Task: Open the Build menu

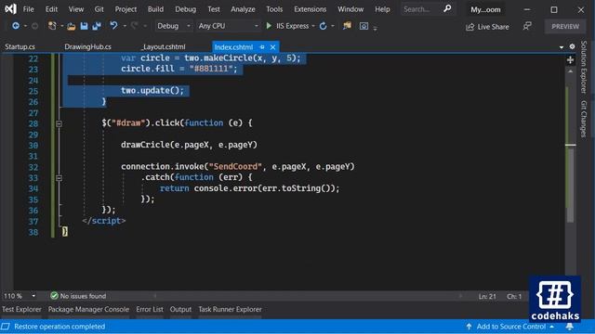Action: coord(155,9)
